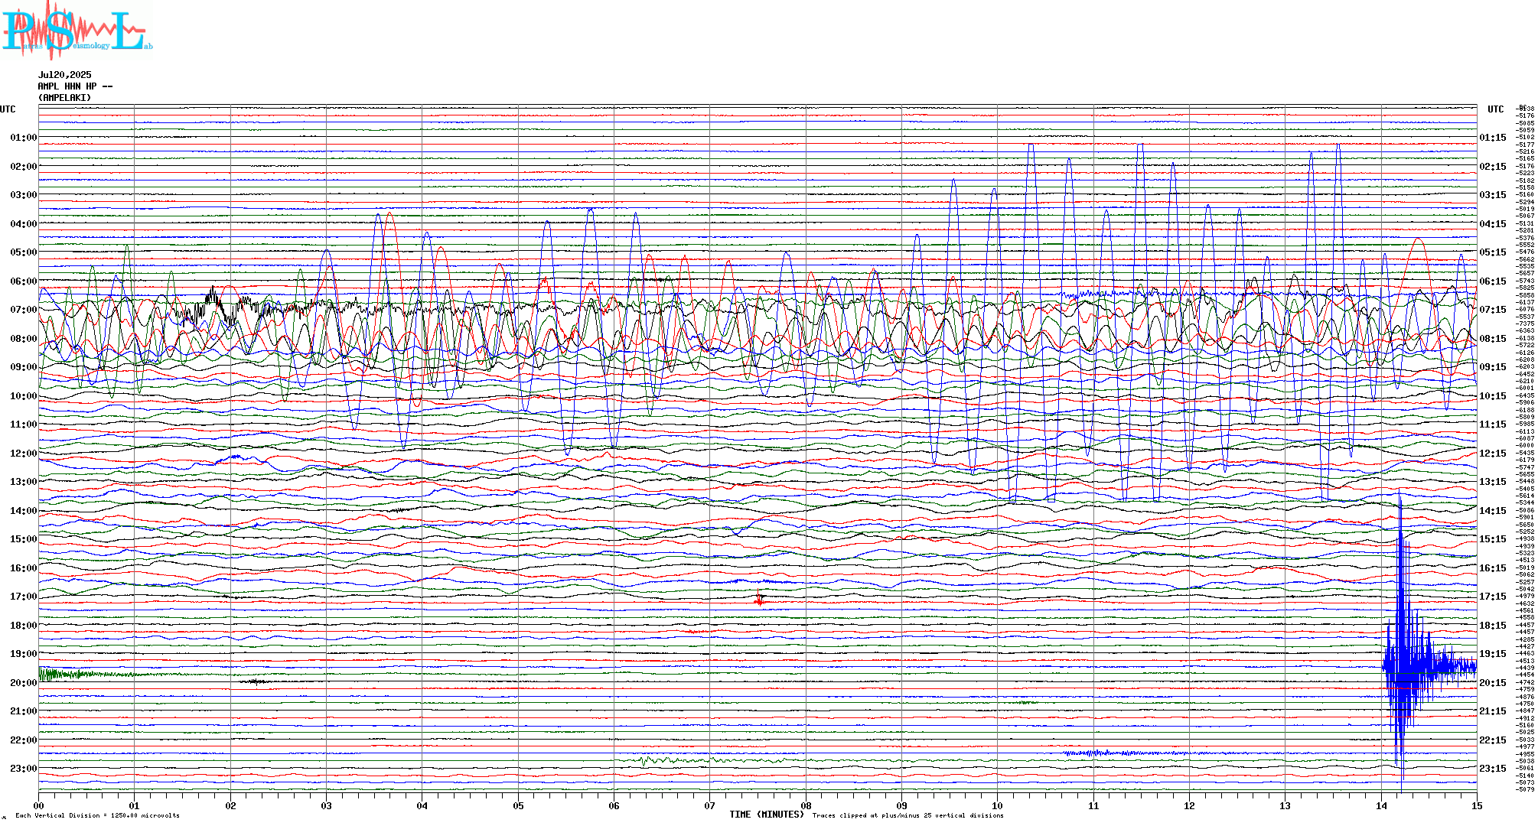Click the 07:15 label on right axis
Image resolution: width=1538 pixels, height=826 pixels.
(1493, 310)
